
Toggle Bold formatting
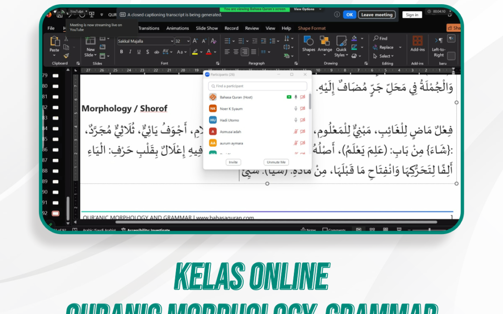click(x=121, y=52)
